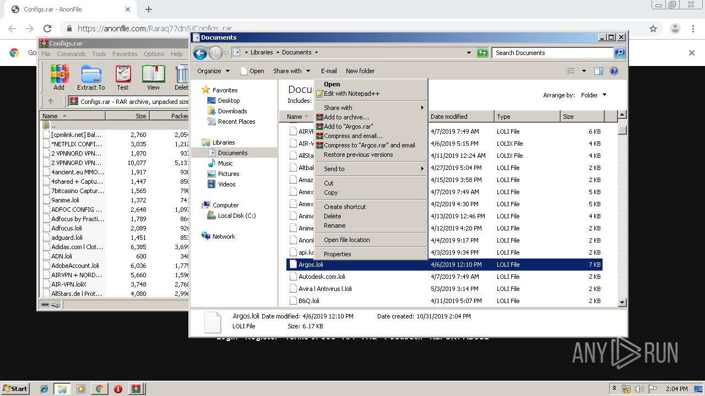The height and width of the screenshot is (396, 705).
Task: Click the Explorer back arrow button
Action: coord(200,53)
